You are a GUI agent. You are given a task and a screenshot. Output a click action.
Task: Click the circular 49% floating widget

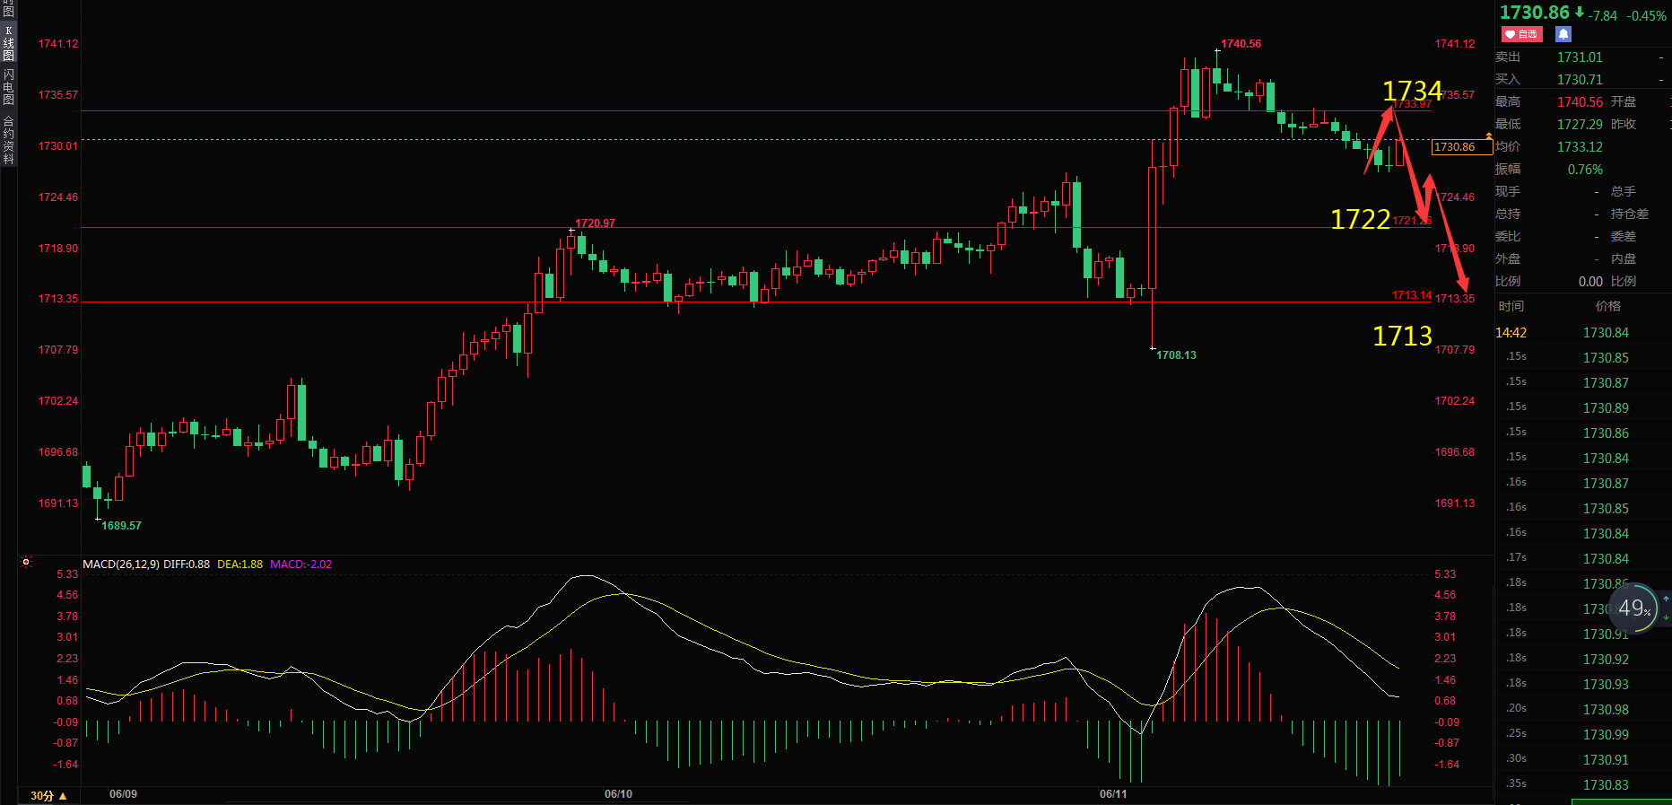tap(1633, 608)
